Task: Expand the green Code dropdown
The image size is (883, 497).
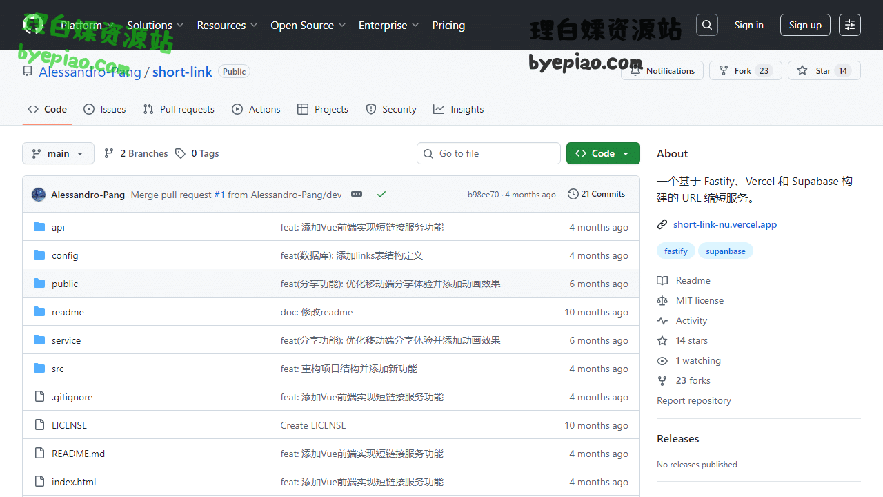Action: click(602, 153)
